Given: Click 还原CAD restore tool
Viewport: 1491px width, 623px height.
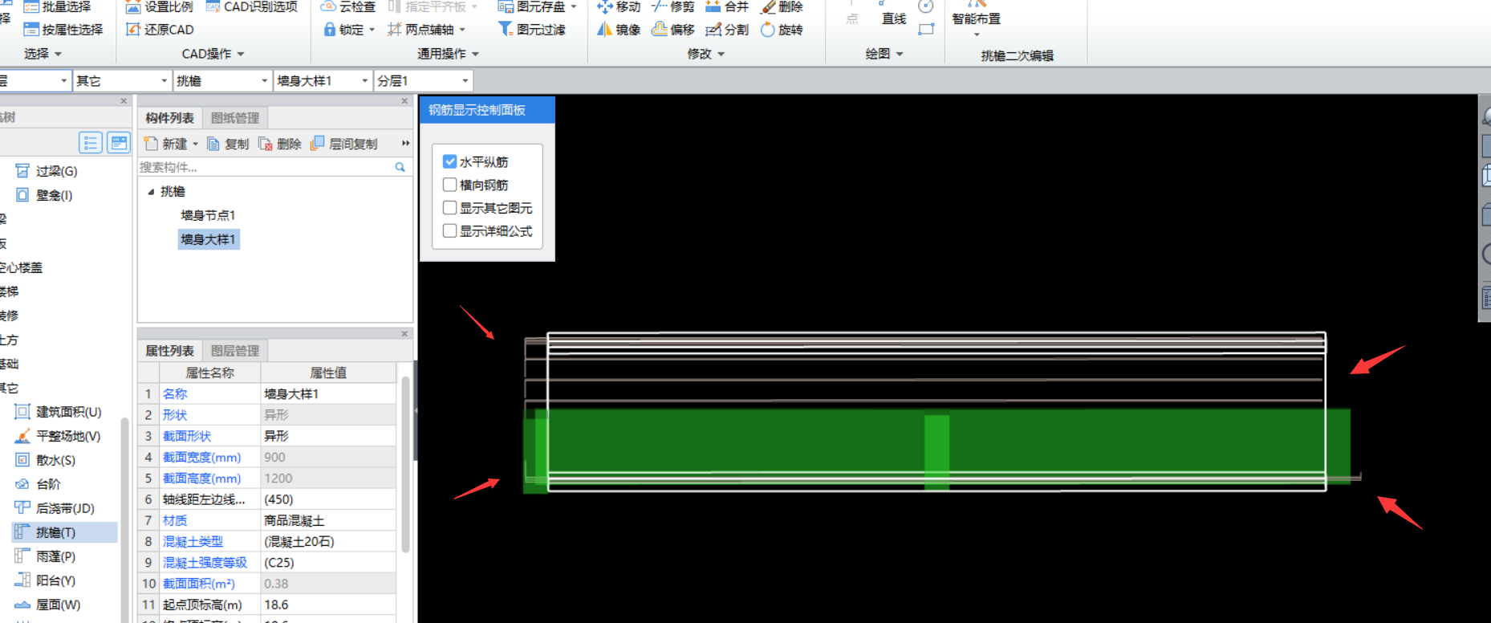Looking at the screenshot, I should tap(160, 30).
